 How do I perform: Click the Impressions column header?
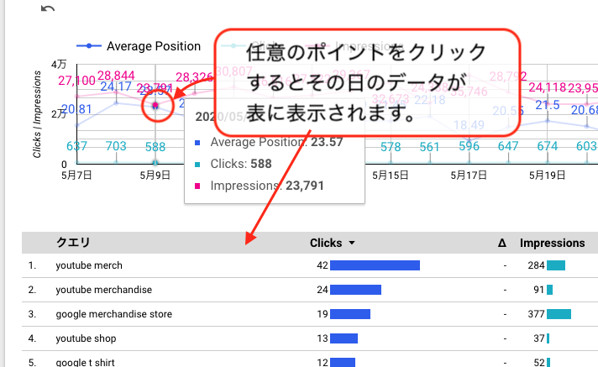(x=552, y=243)
